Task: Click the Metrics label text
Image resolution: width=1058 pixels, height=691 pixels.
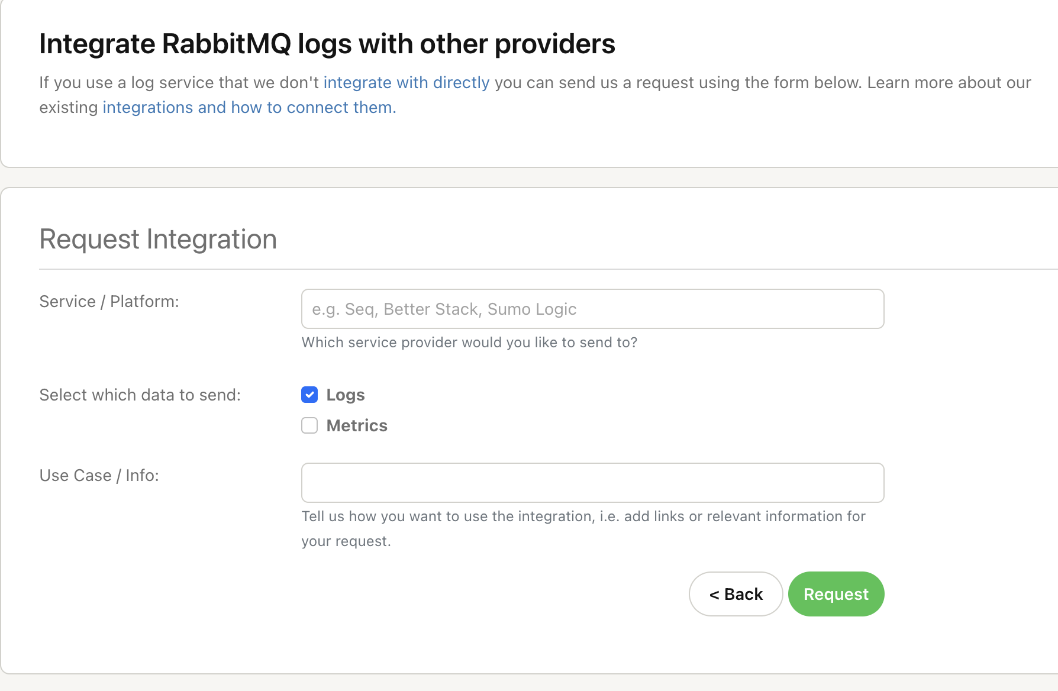Action: [x=357, y=426]
